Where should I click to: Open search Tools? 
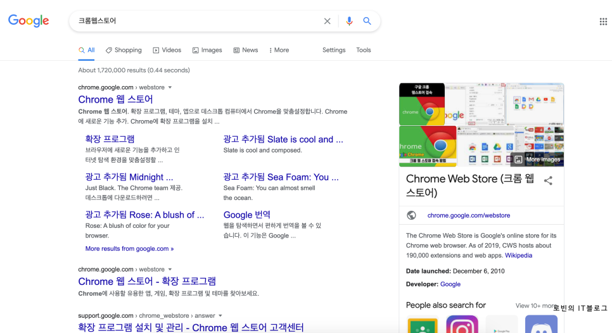[364, 50]
